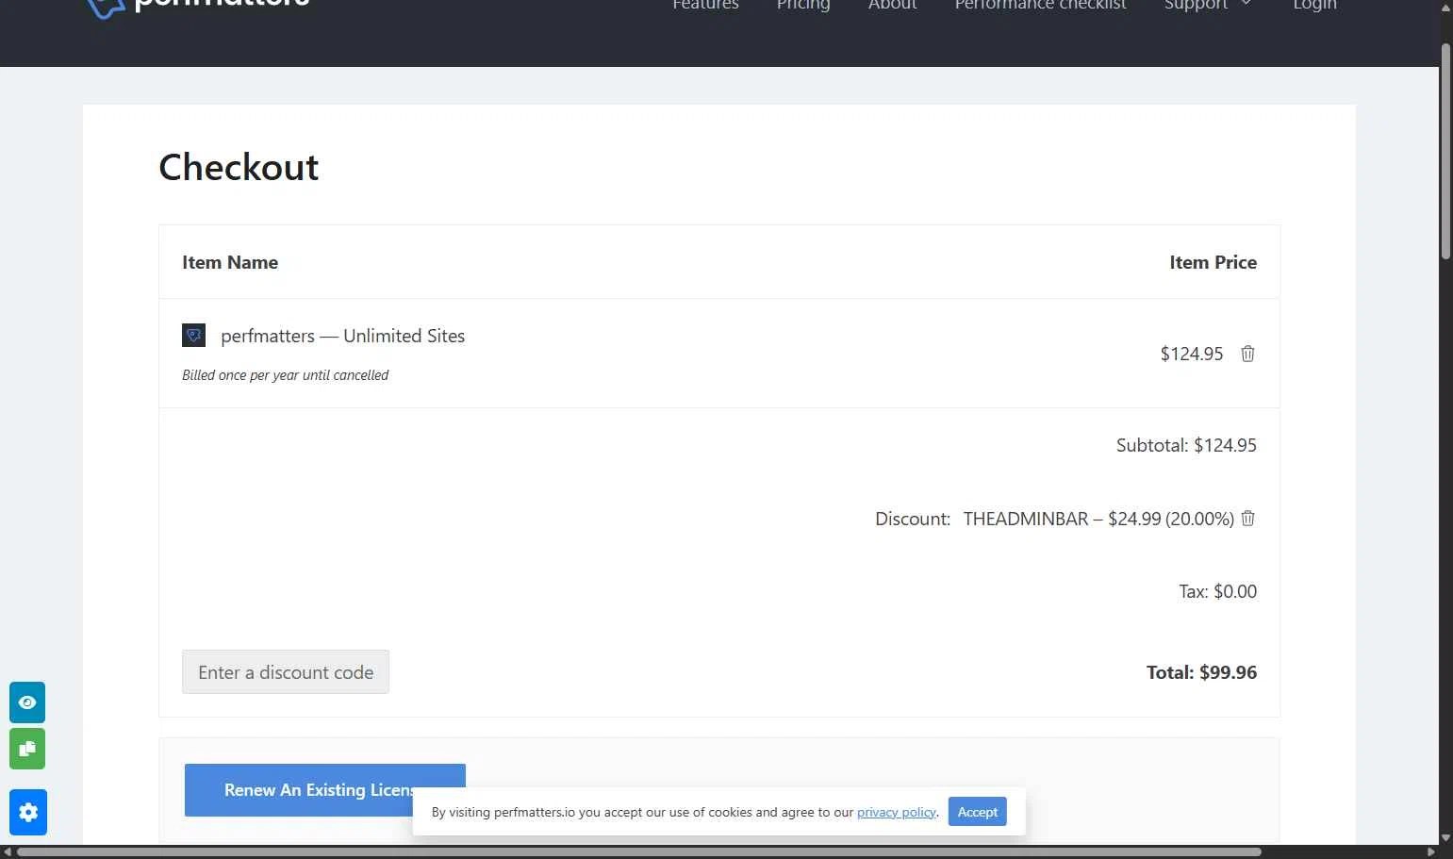Open the blue gear settings icon

(x=28, y=812)
